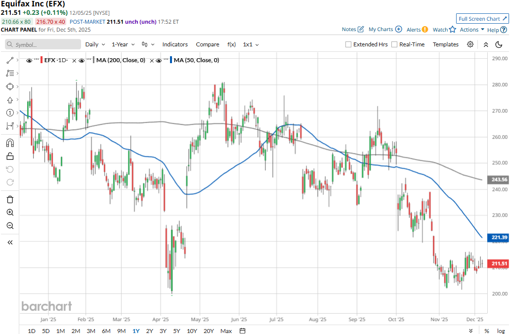
Task: Click the Symbol search field
Action: tap(43, 44)
